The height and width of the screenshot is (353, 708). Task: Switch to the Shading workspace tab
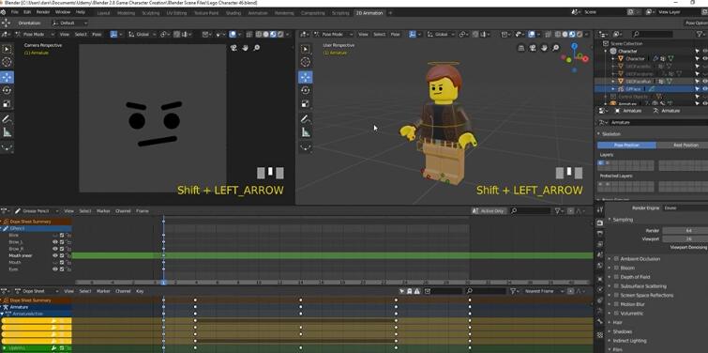[233, 13]
